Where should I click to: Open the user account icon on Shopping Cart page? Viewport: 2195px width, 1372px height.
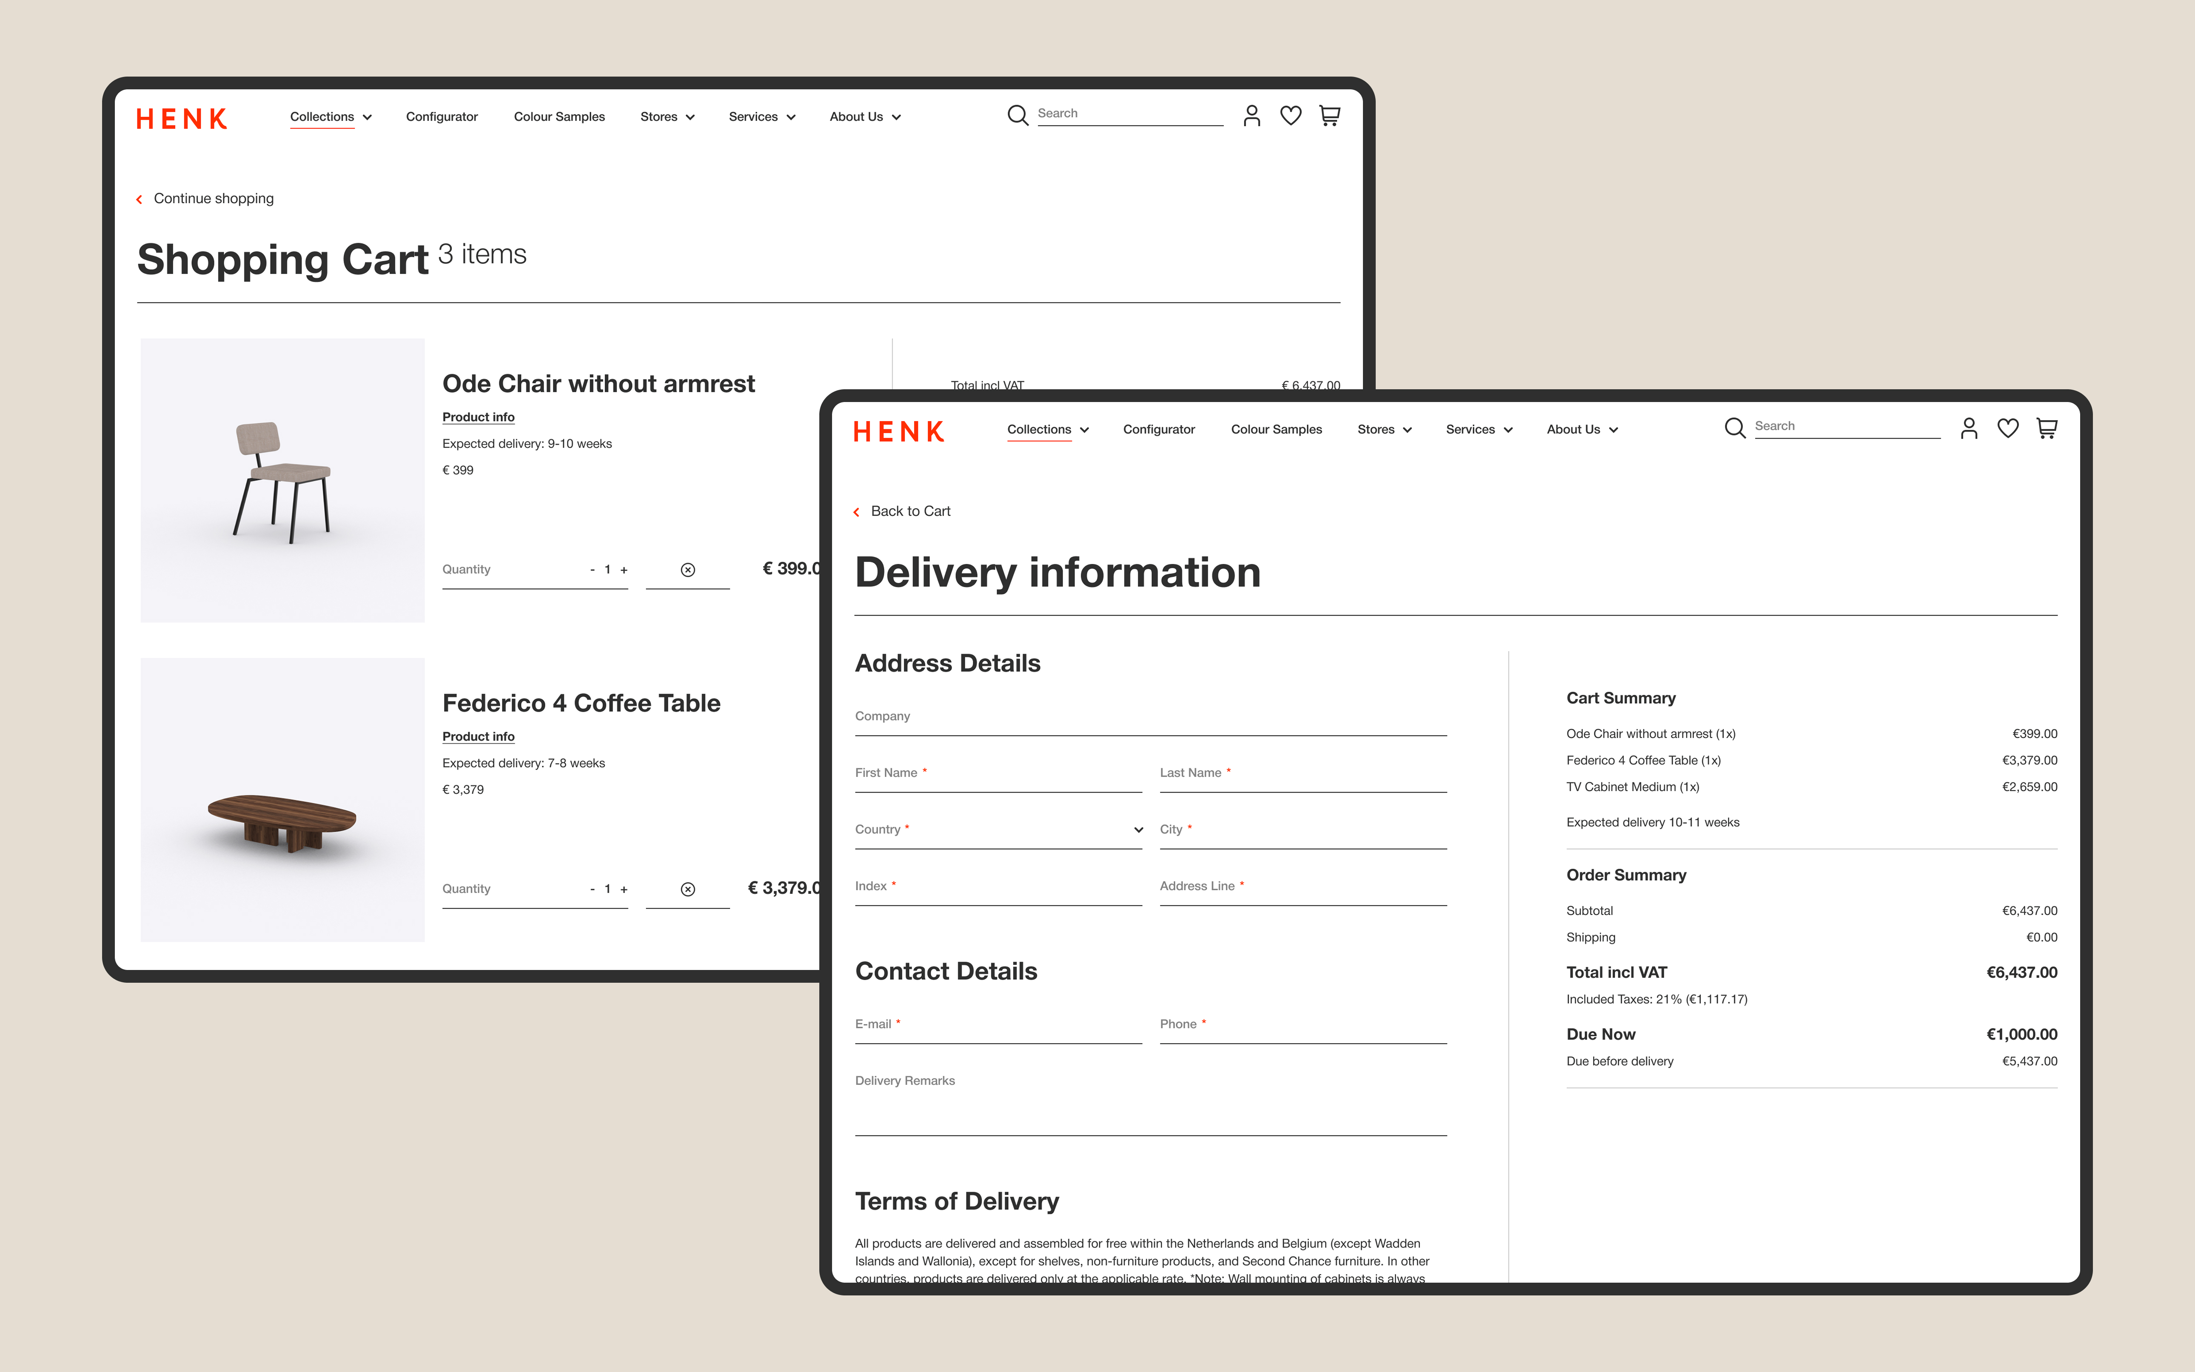click(1251, 115)
